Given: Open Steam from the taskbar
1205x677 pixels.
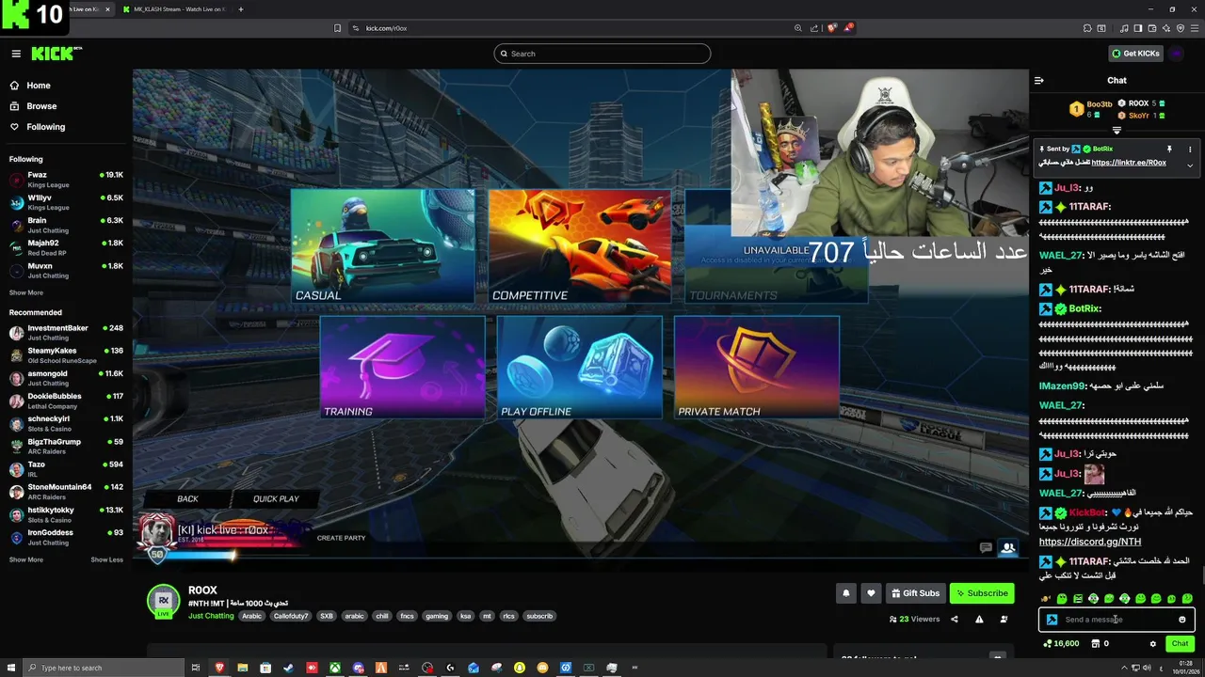Looking at the screenshot, I should pos(288,668).
